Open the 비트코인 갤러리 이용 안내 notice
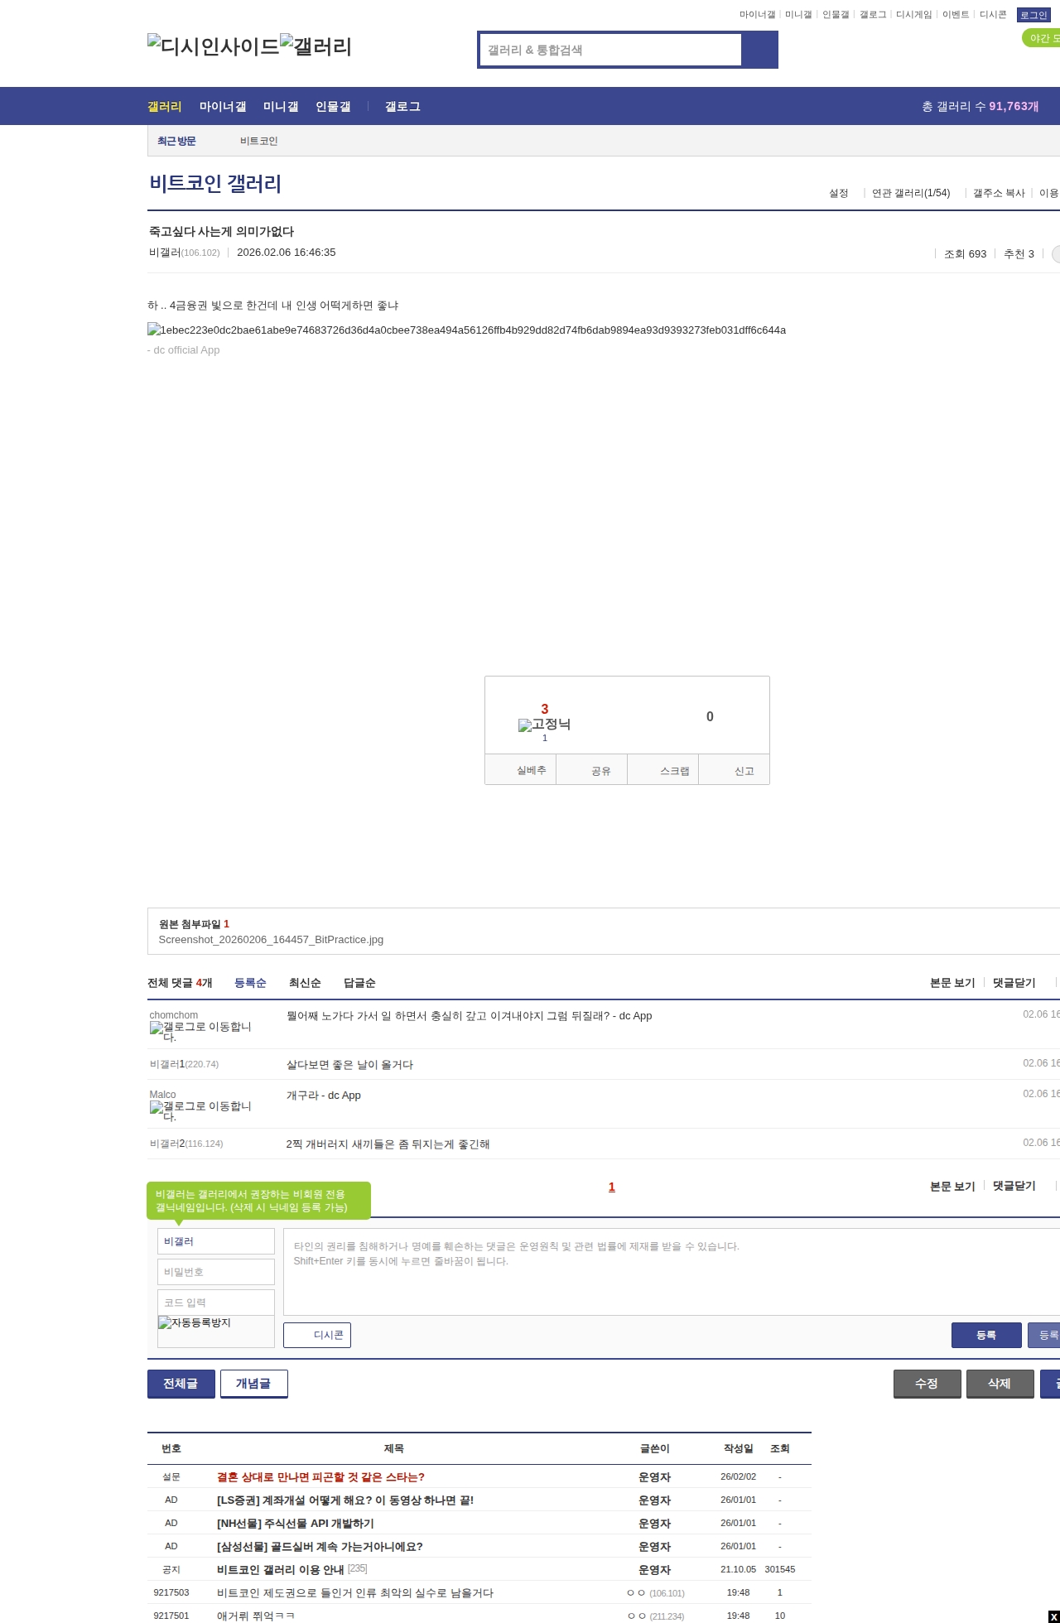Screen dimensions: 1060x1623 coord(280,1569)
